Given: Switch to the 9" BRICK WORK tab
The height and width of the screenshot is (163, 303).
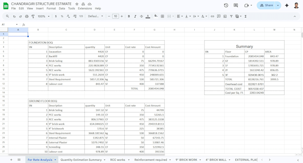Looking at the screenshot, I should point(186,160).
